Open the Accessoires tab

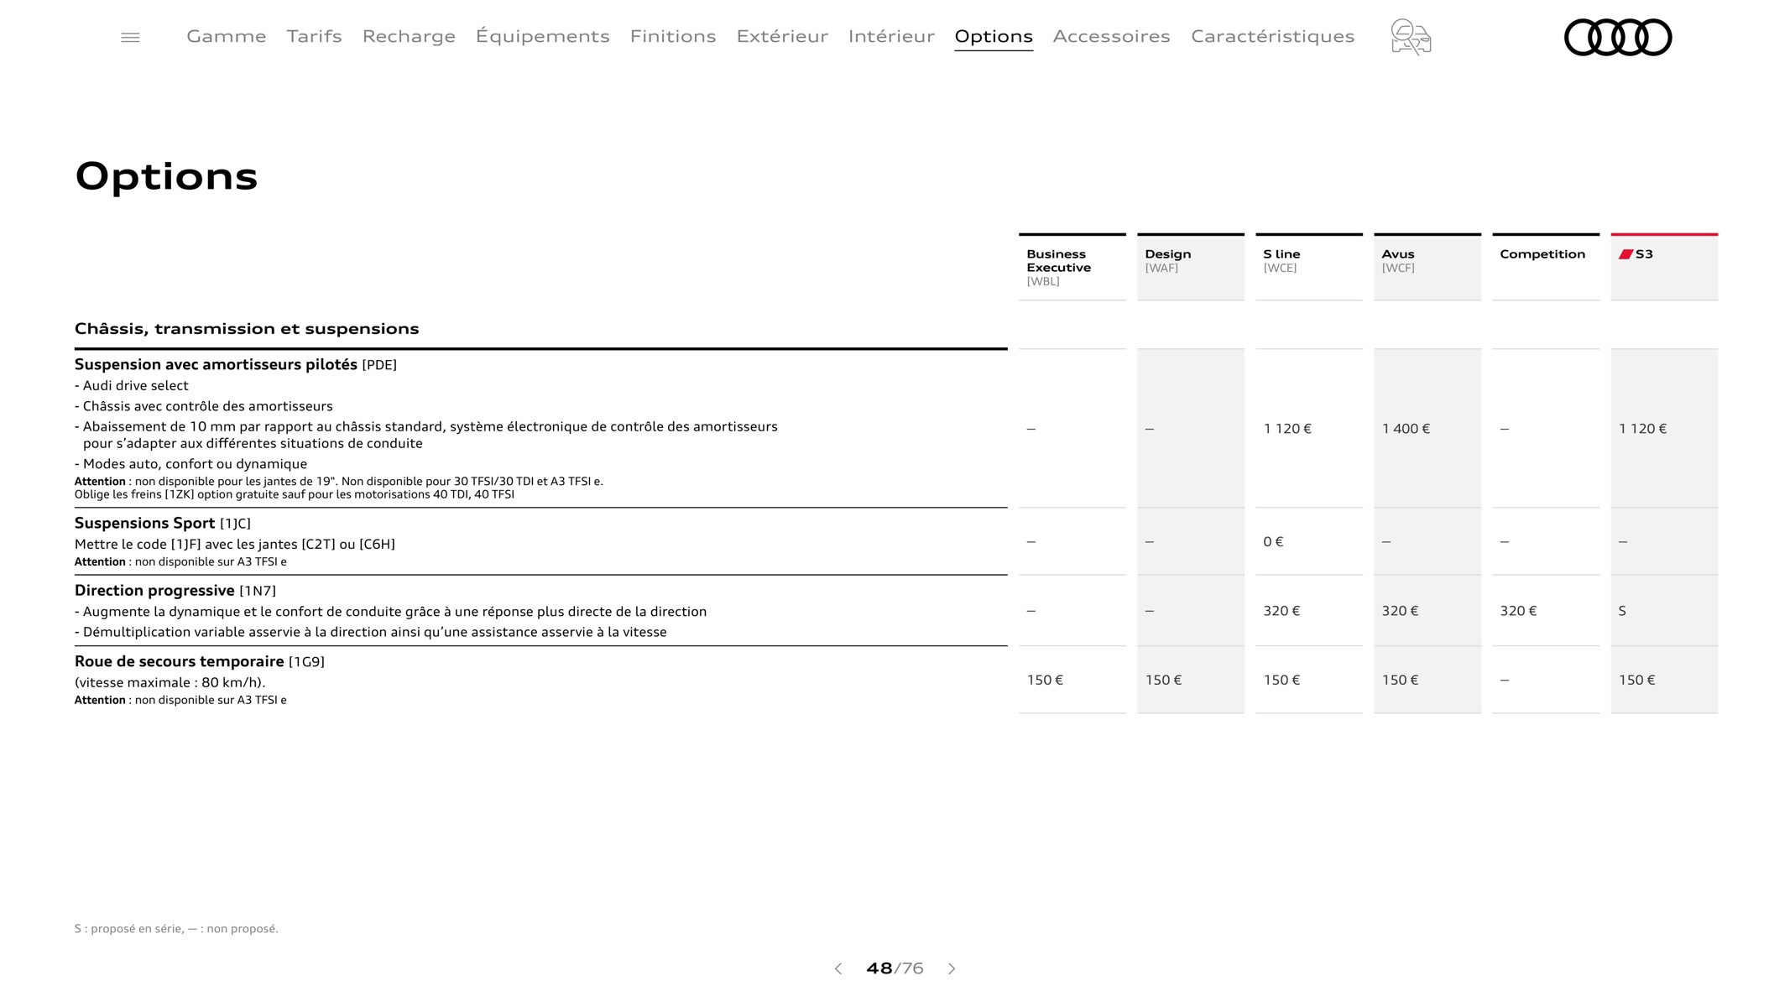[x=1112, y=36]
